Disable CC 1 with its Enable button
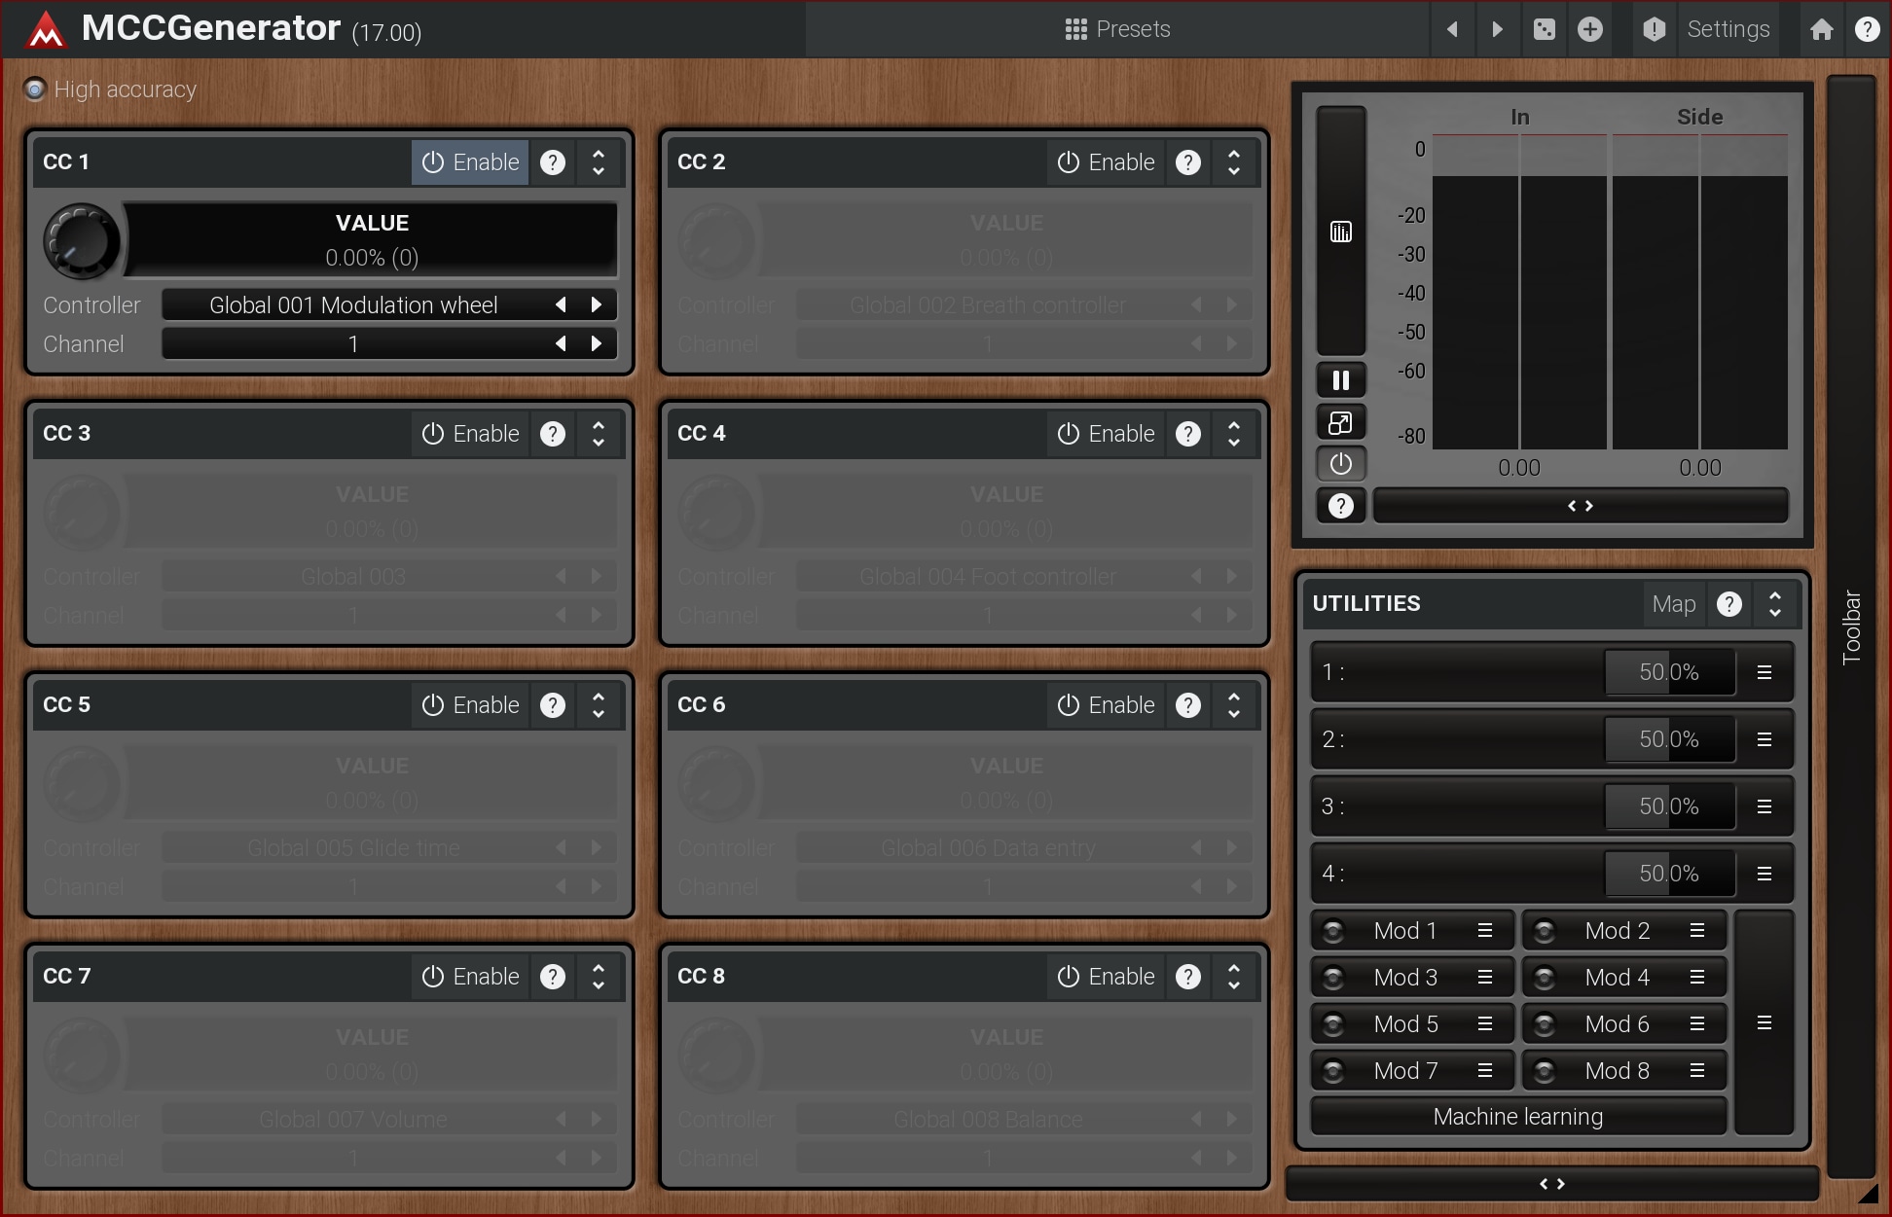The width and height of the screenshot is (1892, 1217). (471, 162)
